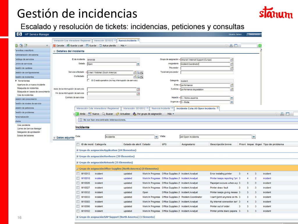The width and height of the screenshot is (298, 224).
Task: Open Gestión de incidentes in the sidebar
Action: (33, 77)
